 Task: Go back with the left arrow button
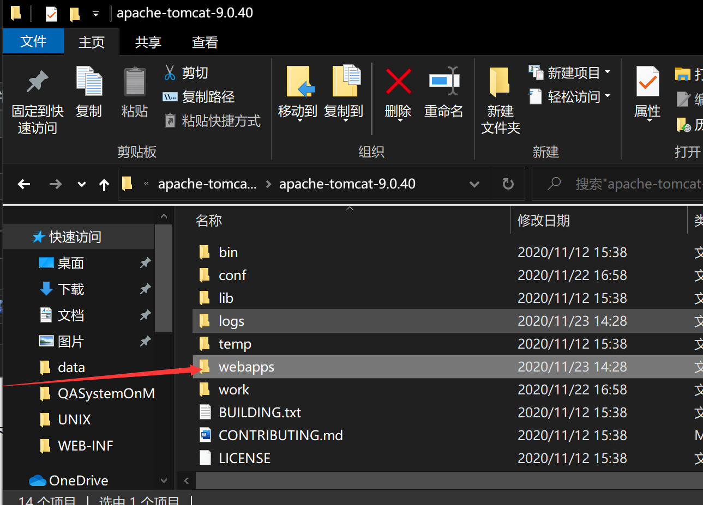[24, 184]
